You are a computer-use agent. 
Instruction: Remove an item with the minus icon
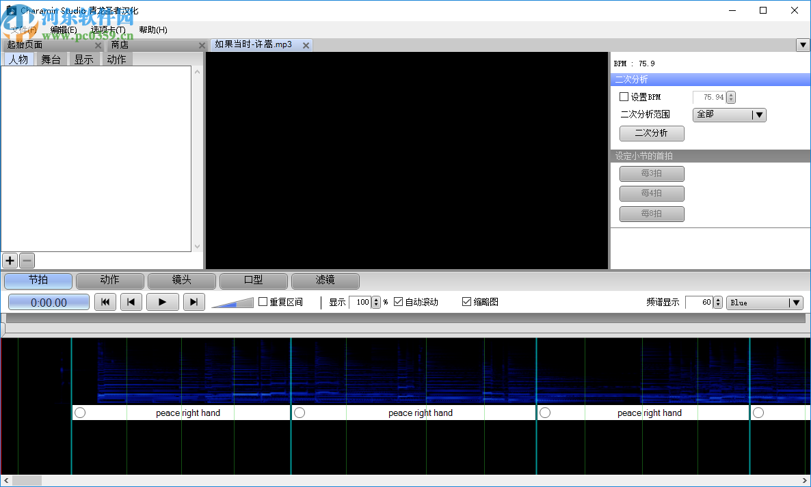click(27, 260)
